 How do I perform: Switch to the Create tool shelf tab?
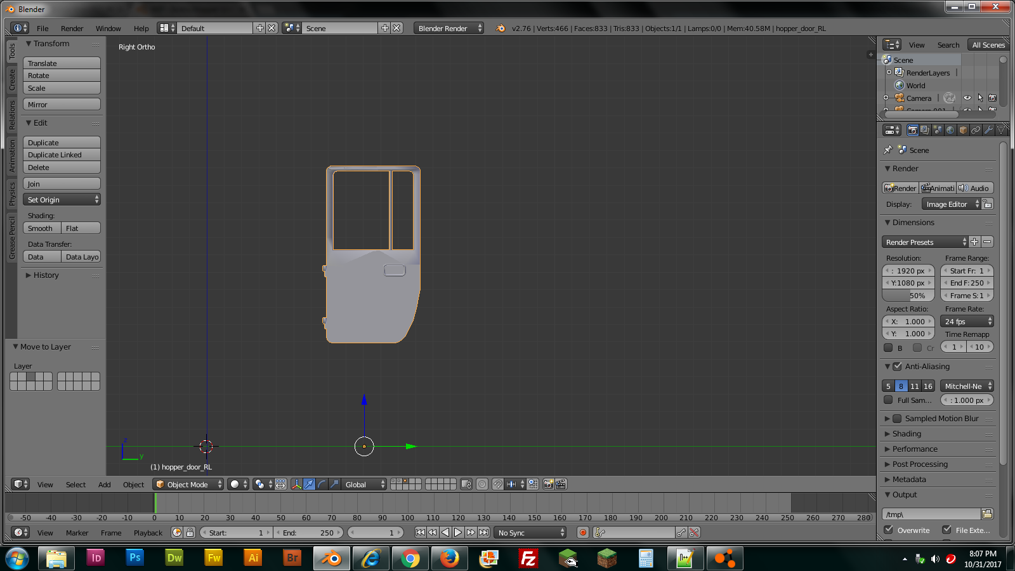pyautogui.click(x=12, y=80)
